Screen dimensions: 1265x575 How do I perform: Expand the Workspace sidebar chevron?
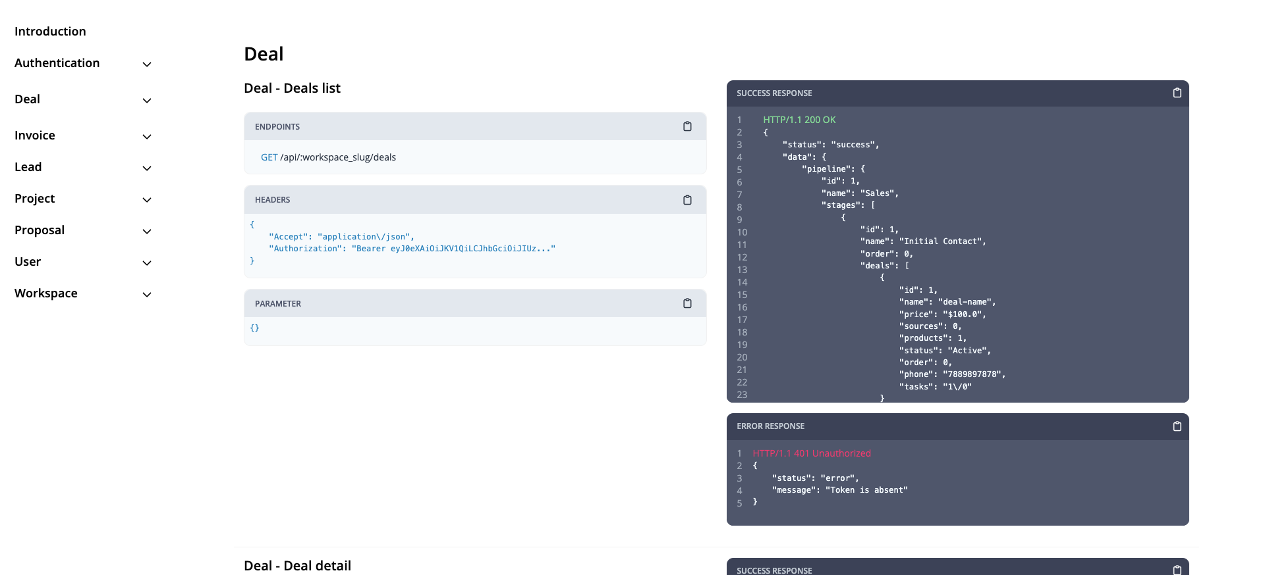147,294
